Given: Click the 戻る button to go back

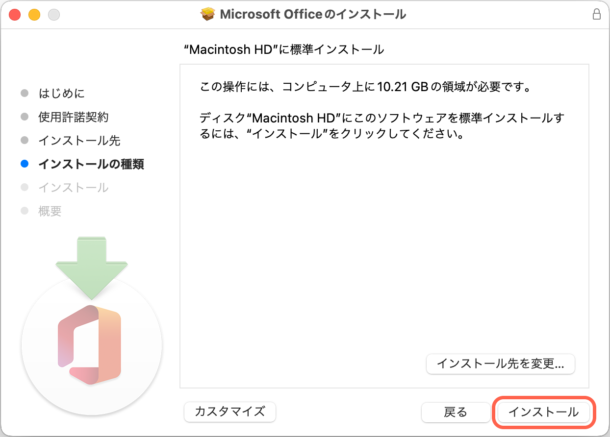Looking at the screenshot, I should [x=455, y=412].
